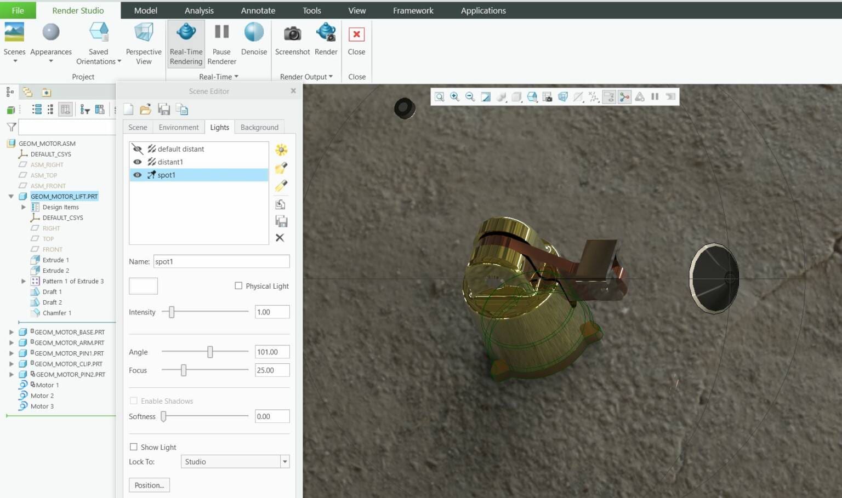This screenshot has height=498, width=842.
Task: Show the hidden default distant light
Action: [x=138, y=149]
